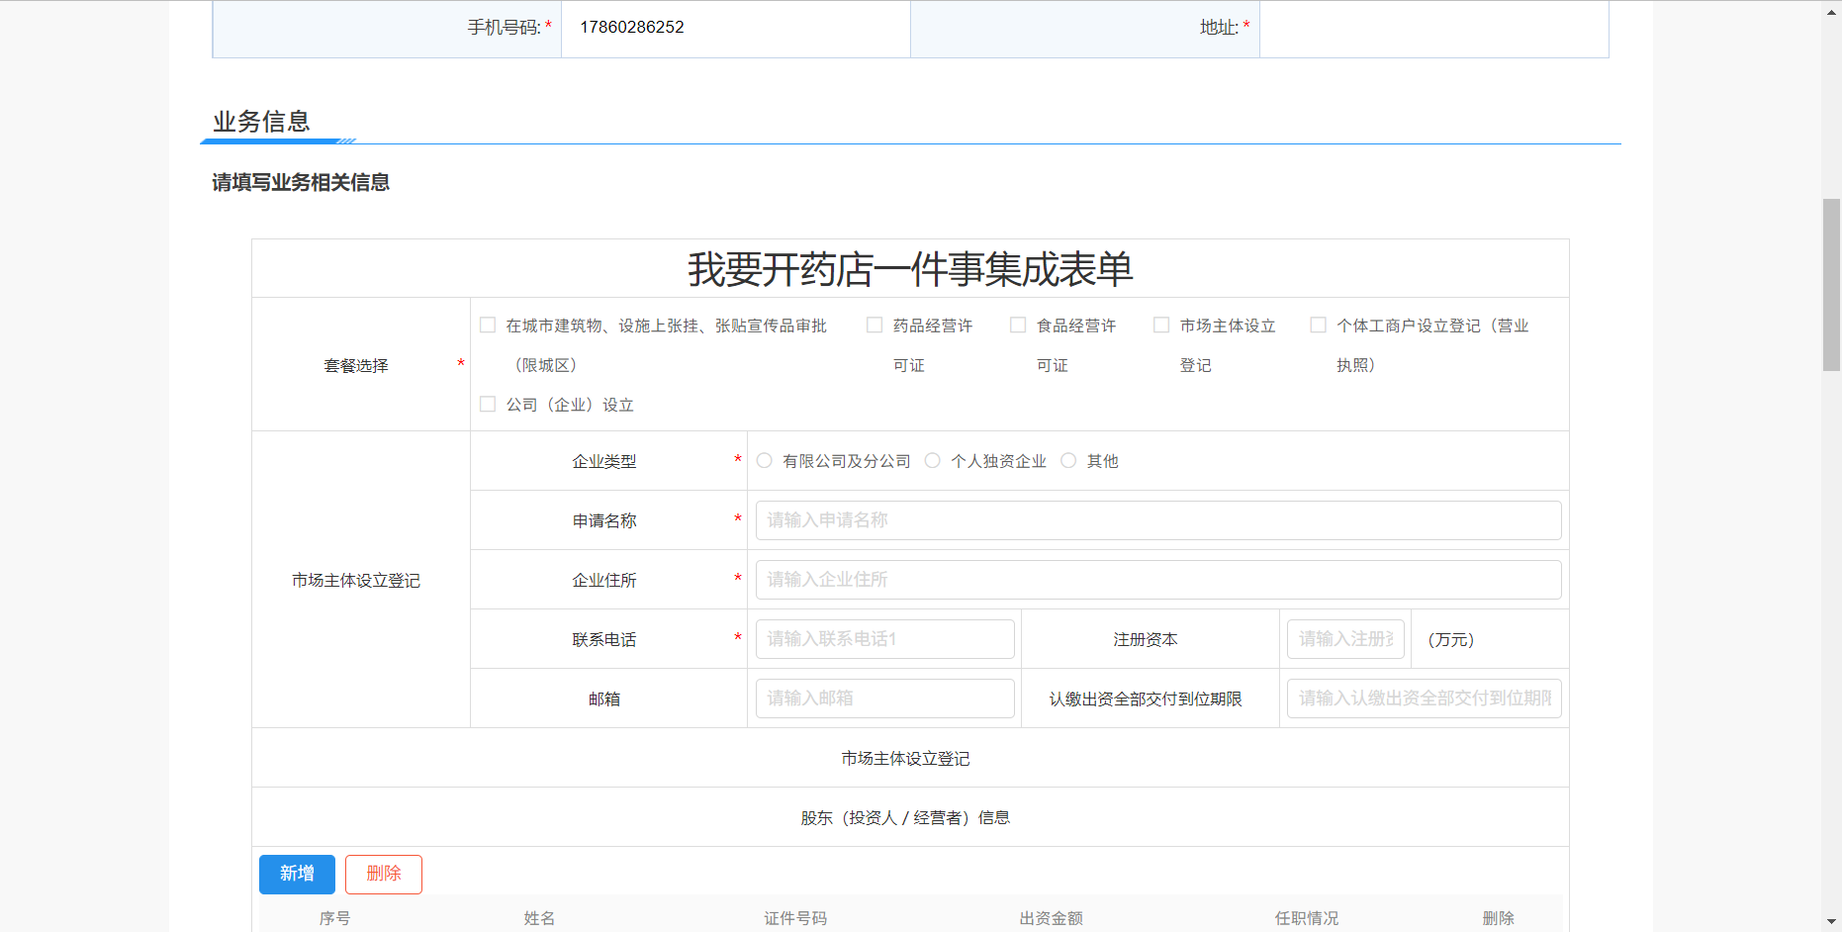Click the 地址 input field
Screen dimensions: 1842x932
(x=1433, y=28)
